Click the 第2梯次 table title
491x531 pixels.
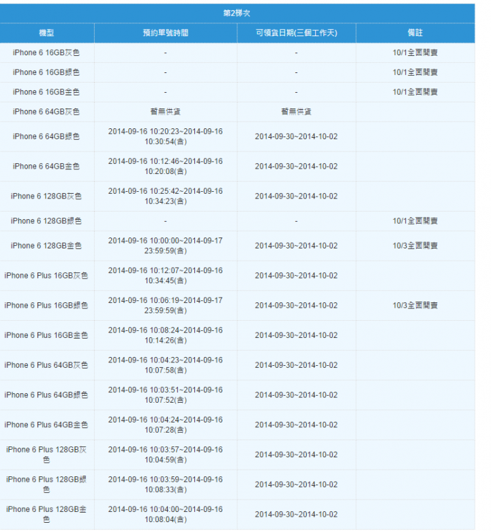(x=237, y=13)
